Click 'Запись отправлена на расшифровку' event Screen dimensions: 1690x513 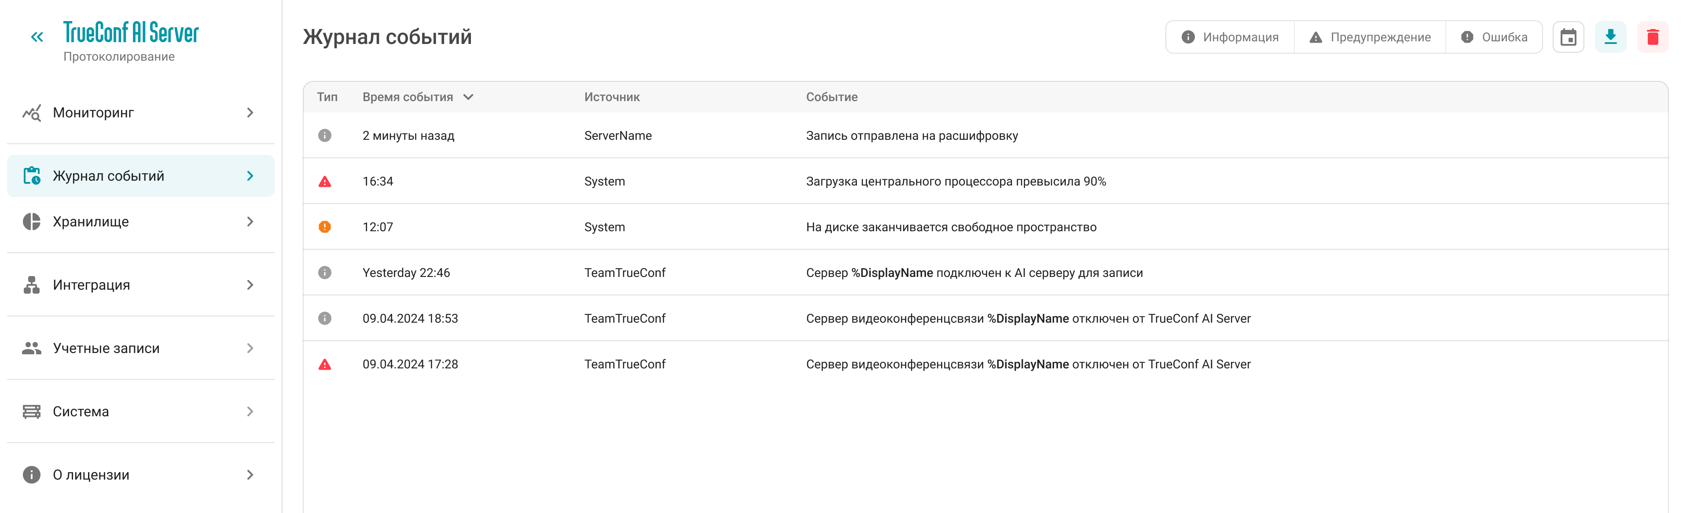[x=912, y=136]
